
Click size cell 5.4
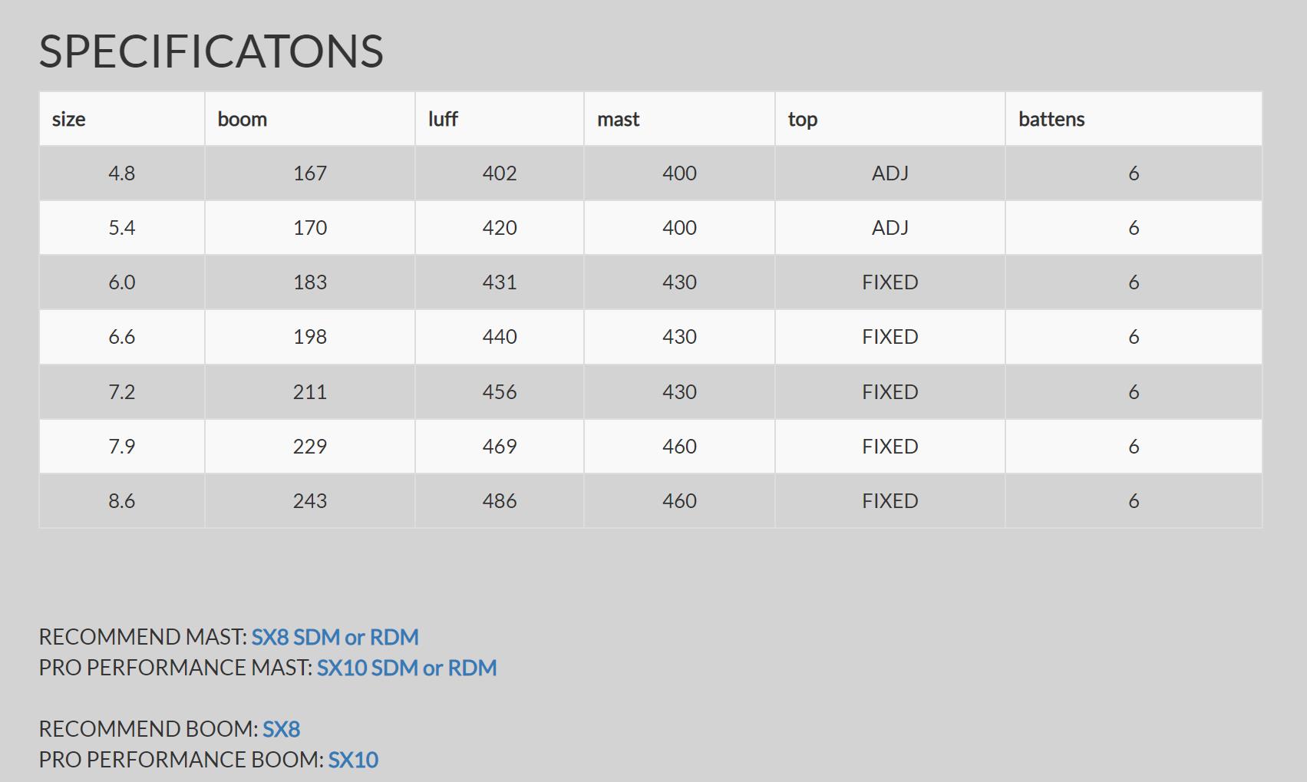[x=122, y=228]
